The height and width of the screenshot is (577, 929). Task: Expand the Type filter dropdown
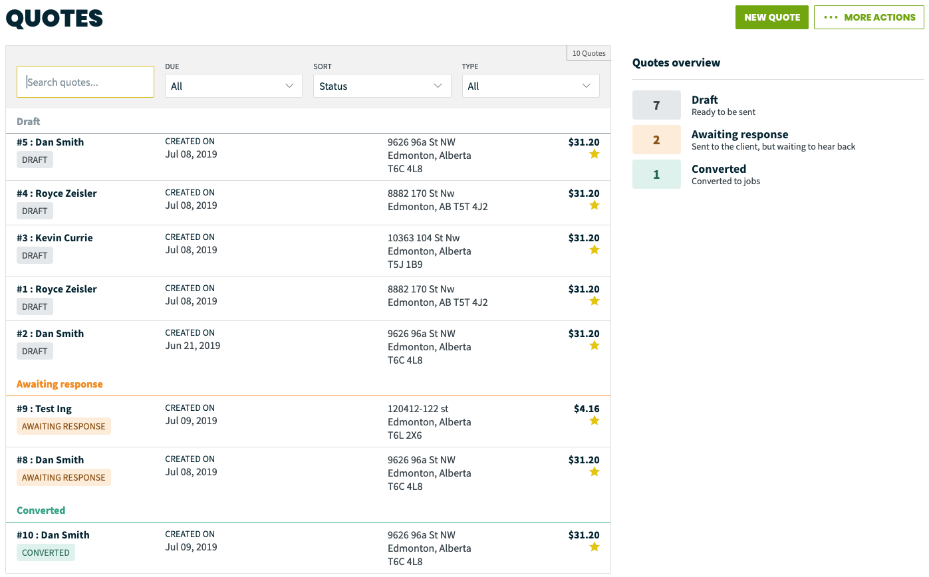[530, 86]
